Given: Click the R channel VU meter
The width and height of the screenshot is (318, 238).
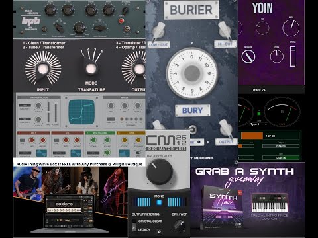Looking at the screenshot, I should [x=282, y=111].
